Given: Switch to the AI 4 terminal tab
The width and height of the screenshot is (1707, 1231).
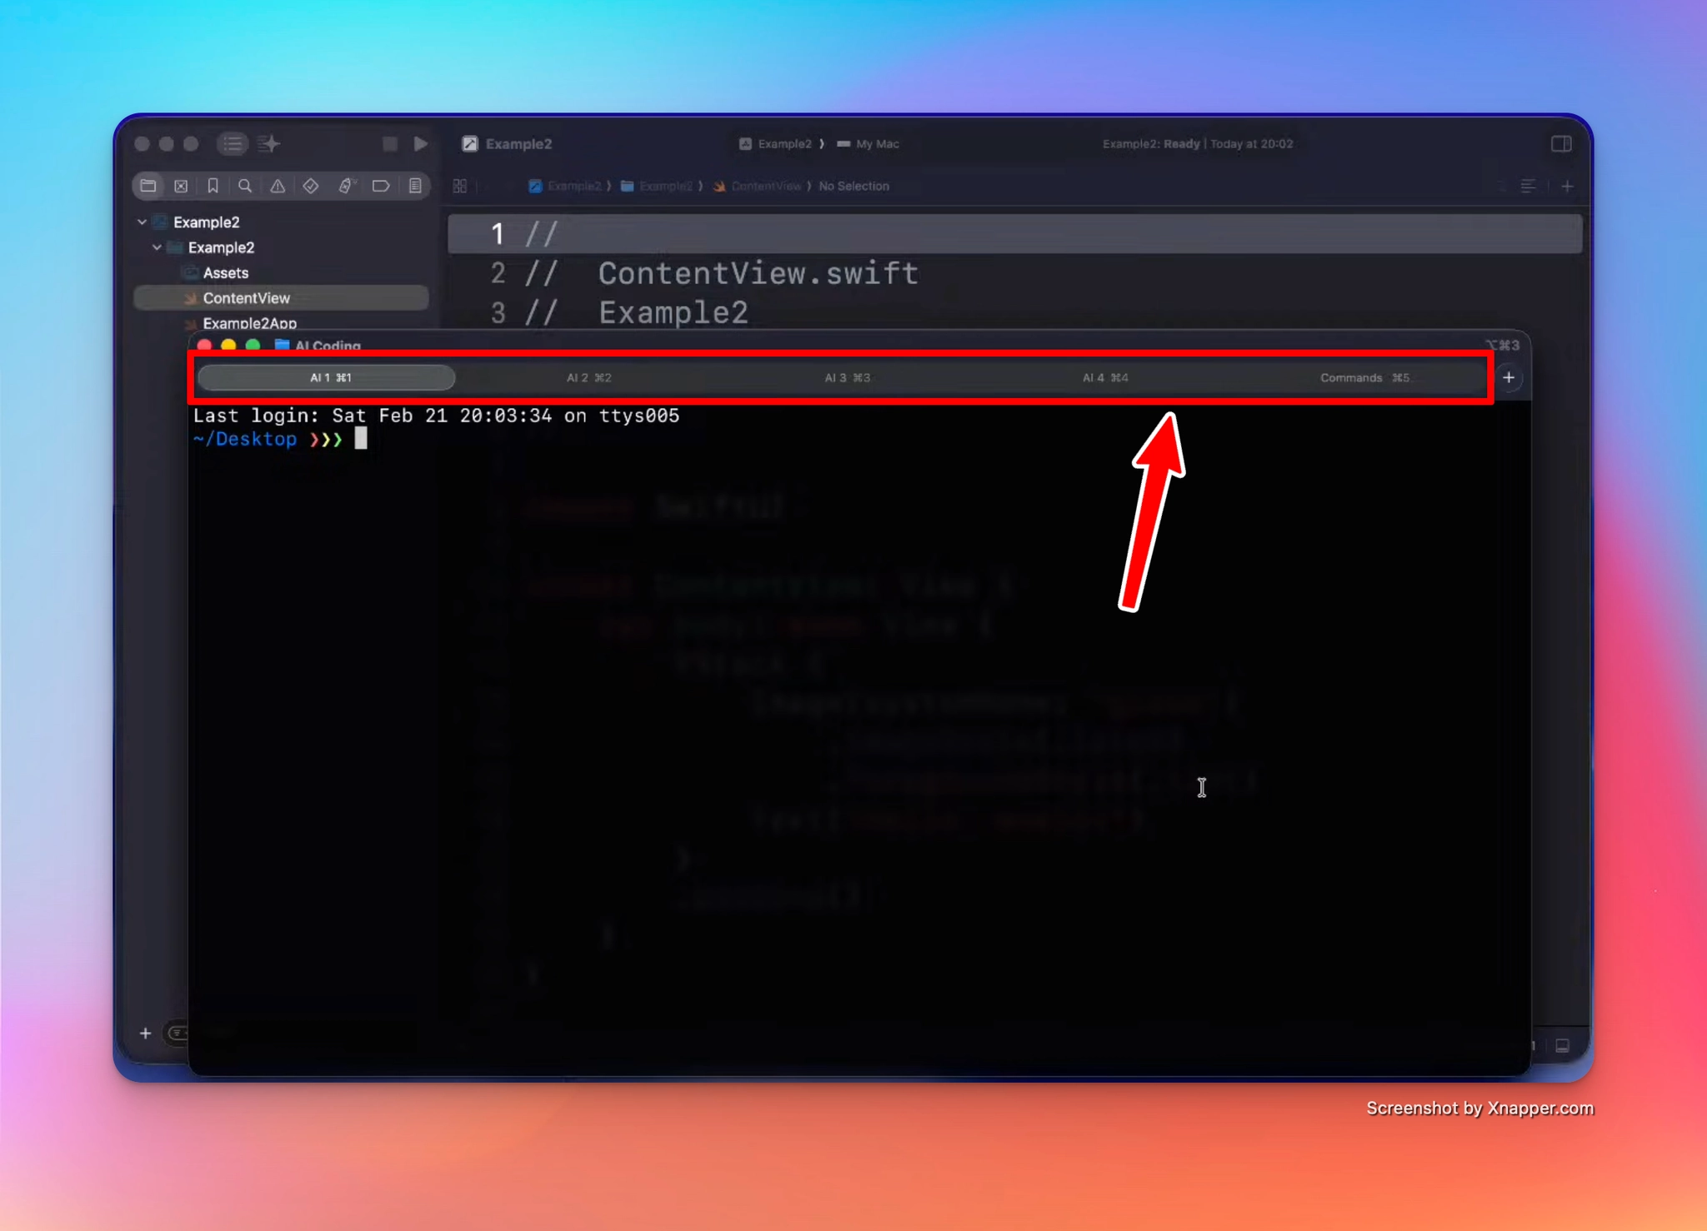Looking at the screenshot, I should [x=1105, y=377].
